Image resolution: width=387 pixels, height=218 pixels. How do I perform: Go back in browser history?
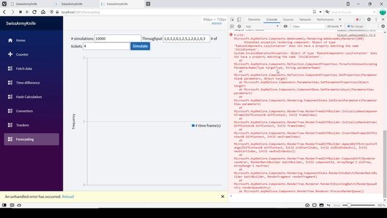tap(4, 12)
